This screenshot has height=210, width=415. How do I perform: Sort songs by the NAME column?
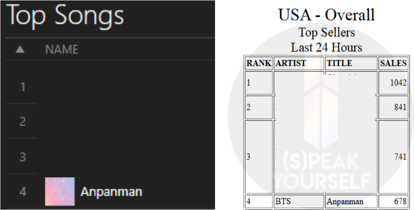[x=61, y=50]
